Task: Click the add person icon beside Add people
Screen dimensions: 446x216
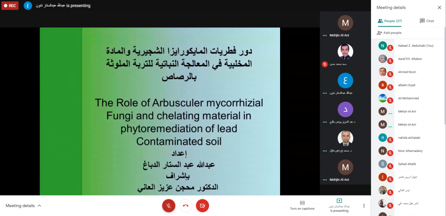Action: (x=379, y=33)
